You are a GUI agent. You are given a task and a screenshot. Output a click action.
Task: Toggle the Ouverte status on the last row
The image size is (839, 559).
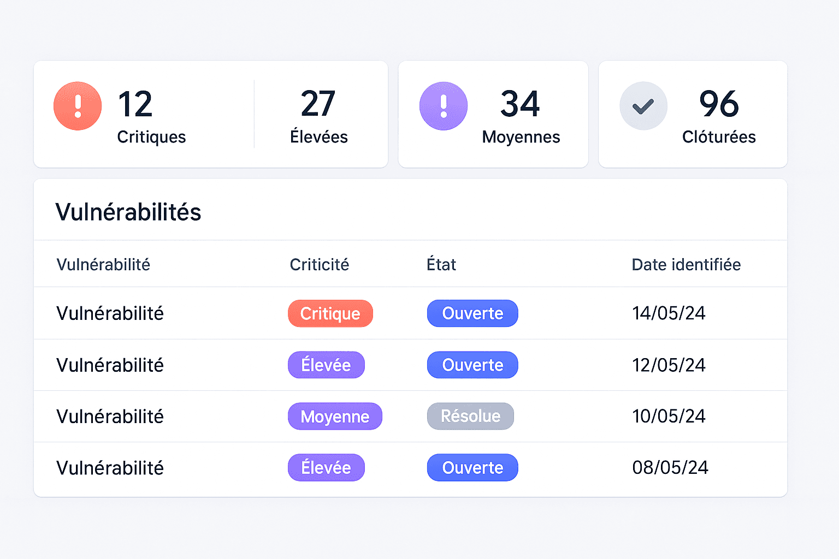click(x=472, y=467)
